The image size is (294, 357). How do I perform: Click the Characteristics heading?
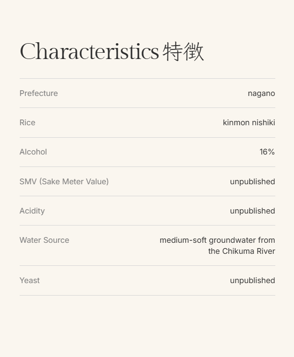[x=89, y=51]
